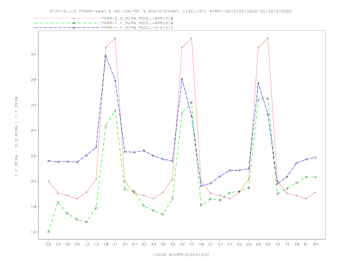
Task: Click the x-axis tick label 66
Action: [258, 244]
